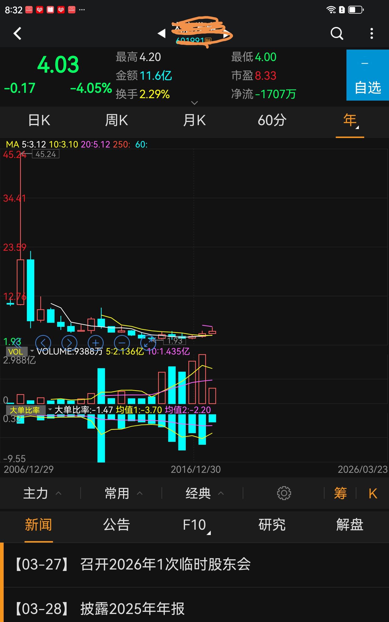Tap the current price 4.03
The width and height of the screenshot is (389, 622).
coord(58,65)
